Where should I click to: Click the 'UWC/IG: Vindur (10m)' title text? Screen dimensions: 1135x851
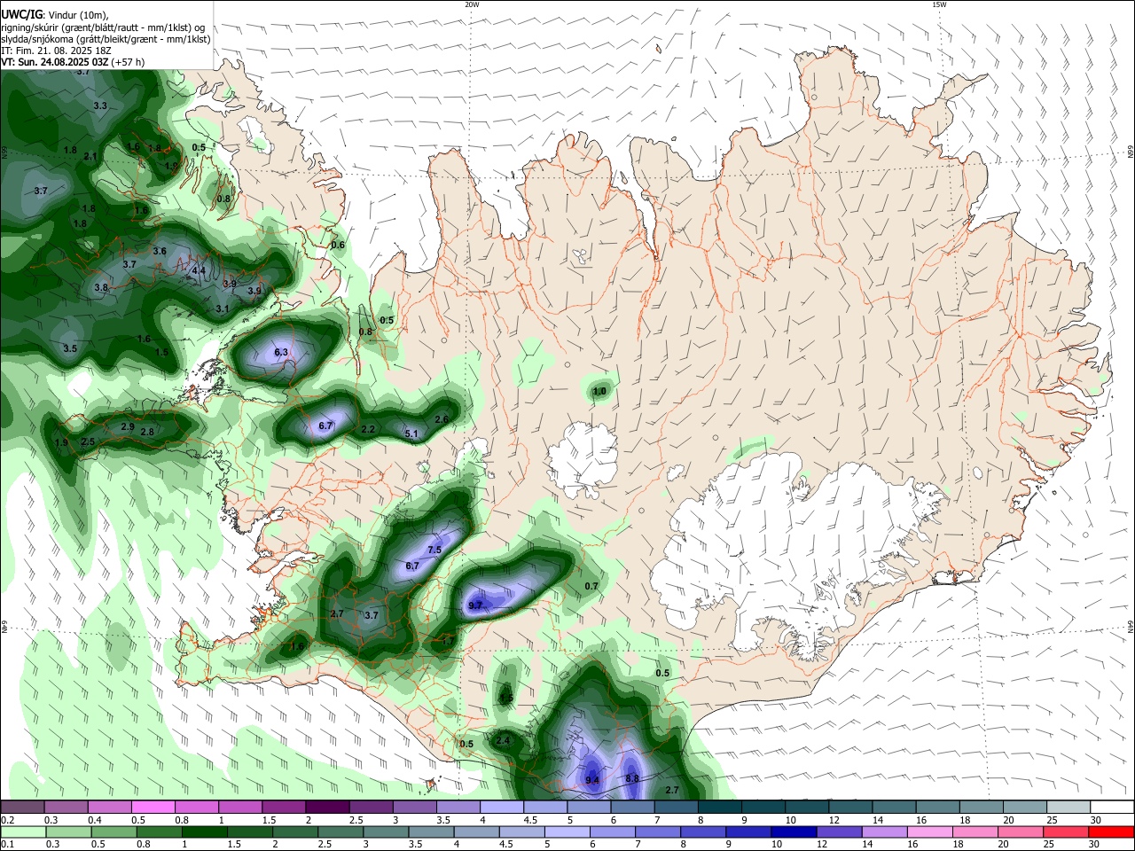56,15
